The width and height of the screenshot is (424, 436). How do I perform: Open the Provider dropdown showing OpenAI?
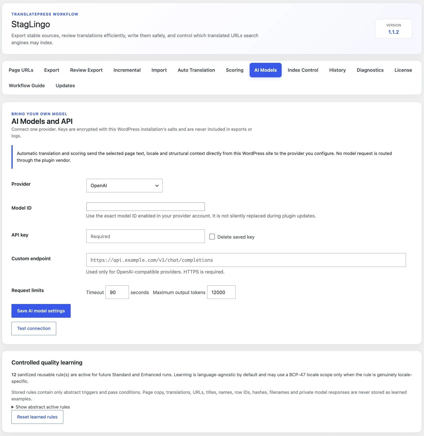[x=125, y=185]
